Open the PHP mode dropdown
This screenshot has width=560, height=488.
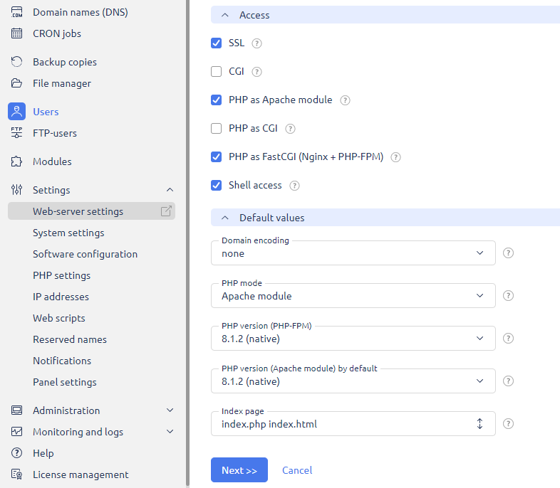353,296
